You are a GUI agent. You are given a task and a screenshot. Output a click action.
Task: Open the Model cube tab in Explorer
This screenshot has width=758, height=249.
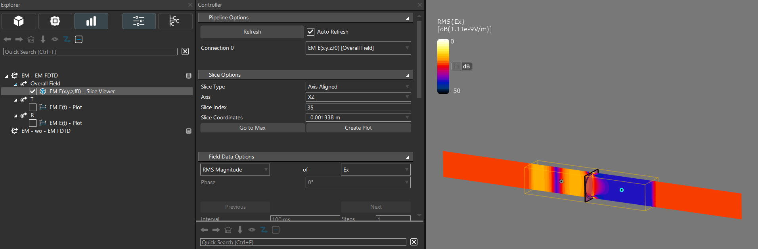(19, 21)
